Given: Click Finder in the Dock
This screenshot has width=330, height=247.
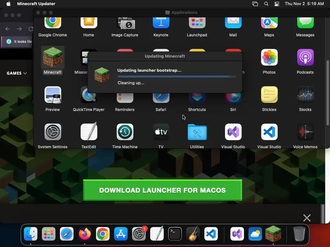Looking at the screenshot, I should coord(31,234).
